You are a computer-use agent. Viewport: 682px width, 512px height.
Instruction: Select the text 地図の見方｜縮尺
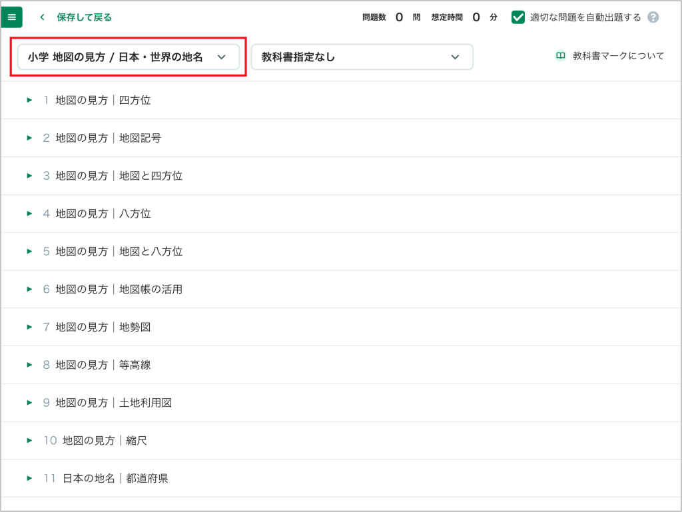pyautogui.click(x=105, y=440)
